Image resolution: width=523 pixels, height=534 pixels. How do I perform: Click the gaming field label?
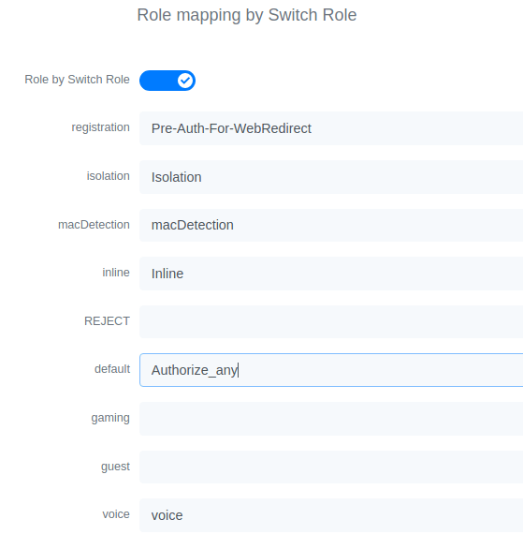coord(110,418)
